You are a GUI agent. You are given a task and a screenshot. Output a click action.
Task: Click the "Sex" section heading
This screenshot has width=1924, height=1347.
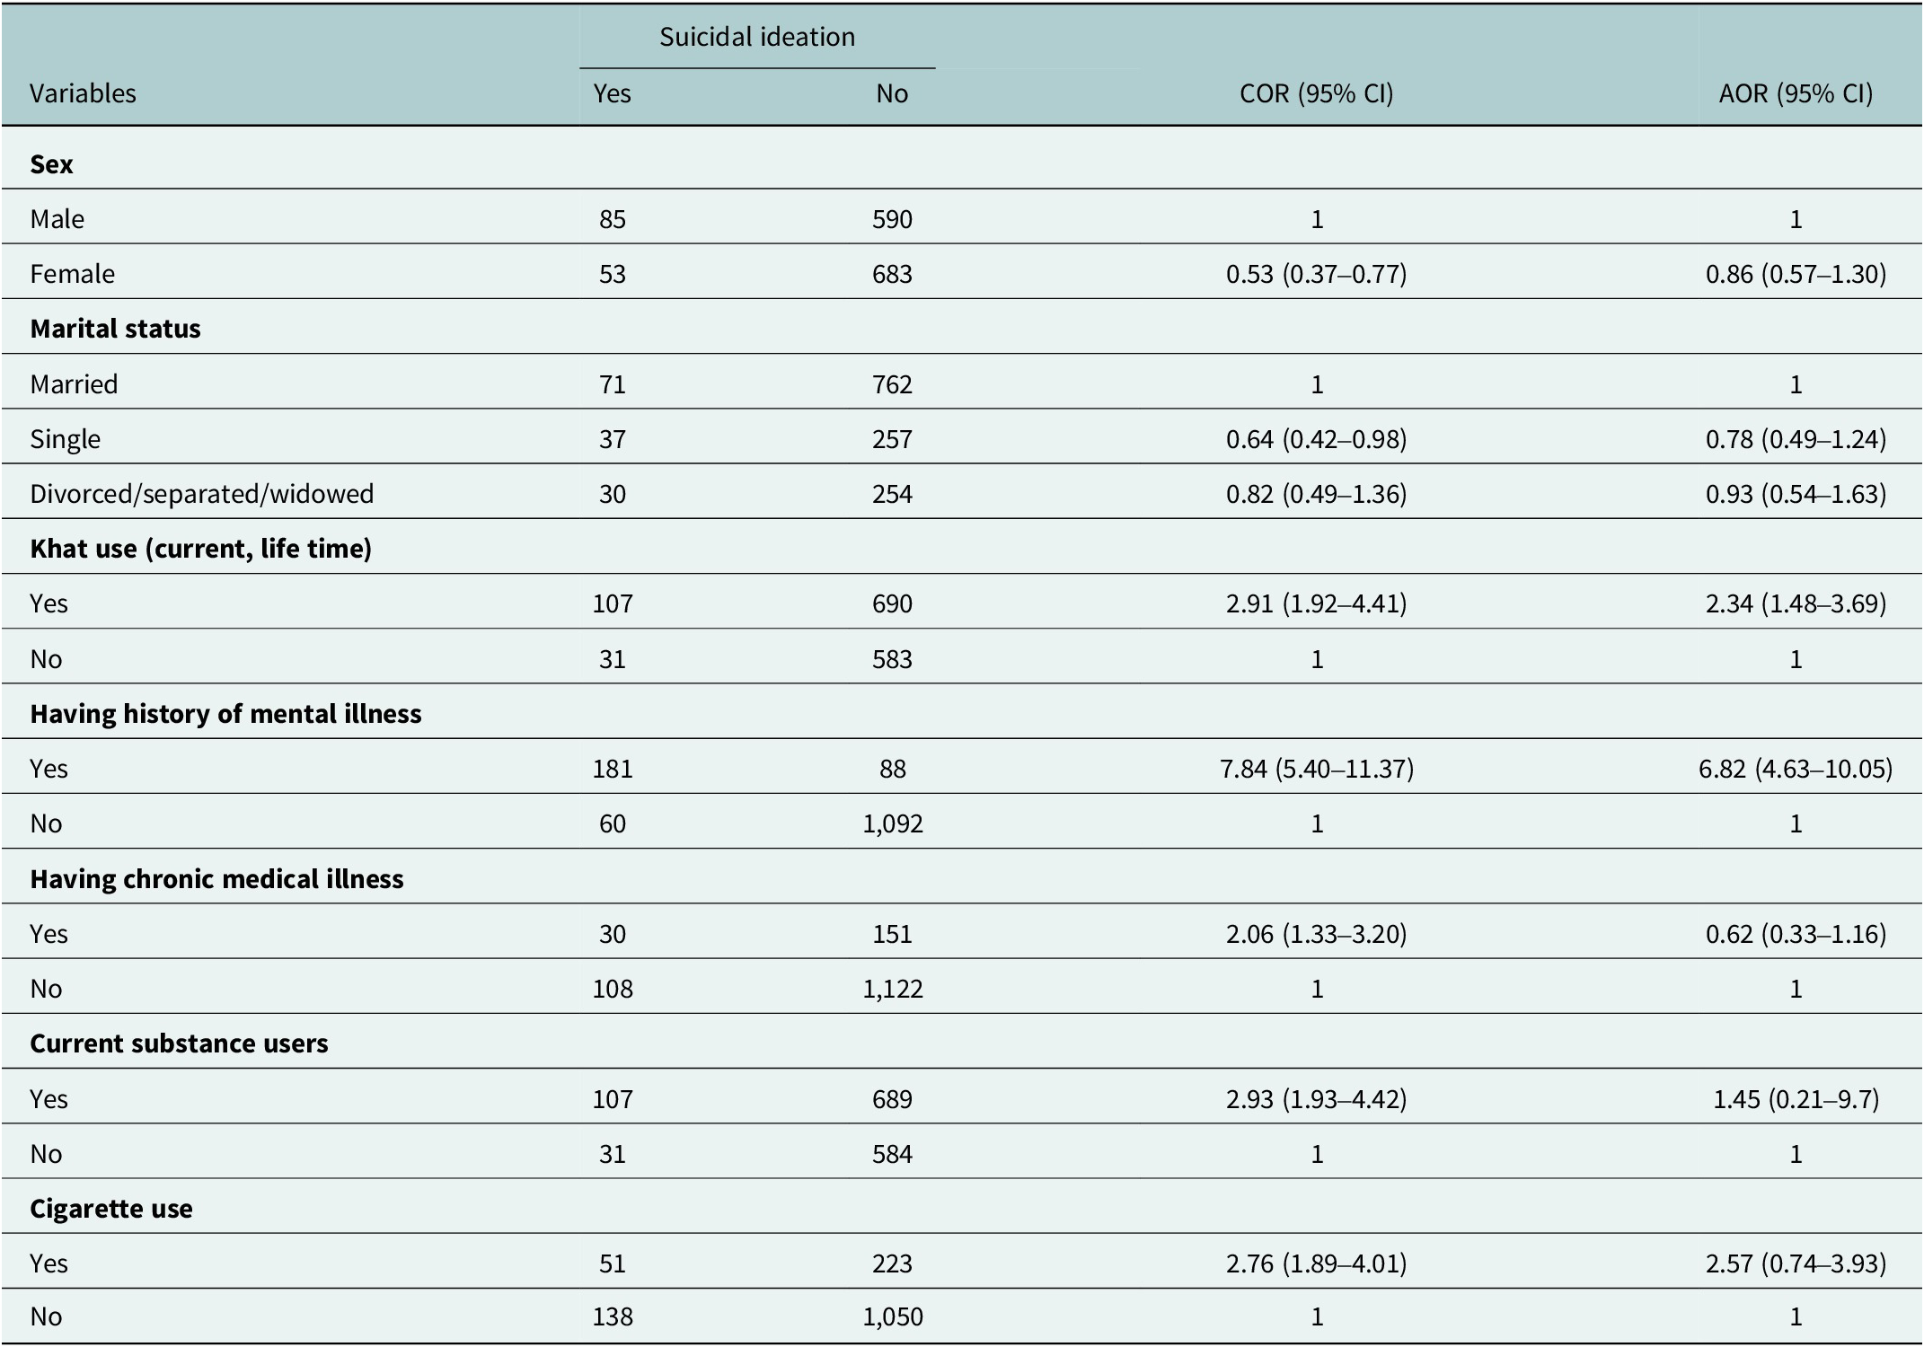click(51, 164)
